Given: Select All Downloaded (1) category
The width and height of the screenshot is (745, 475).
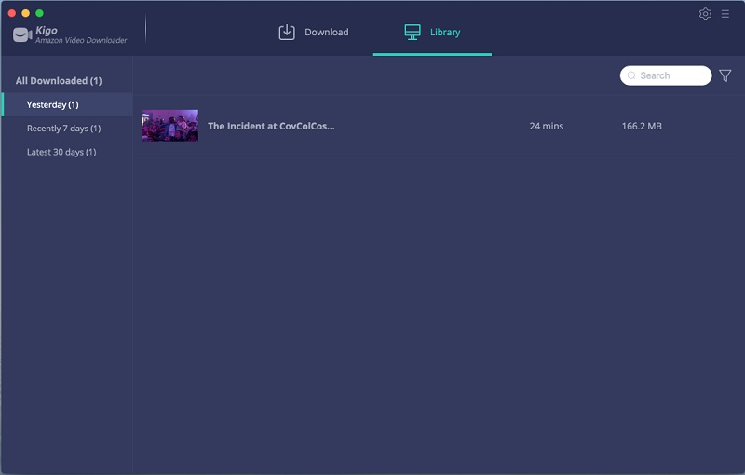Looking at the screenshot, I should click(x=59, y=81).
